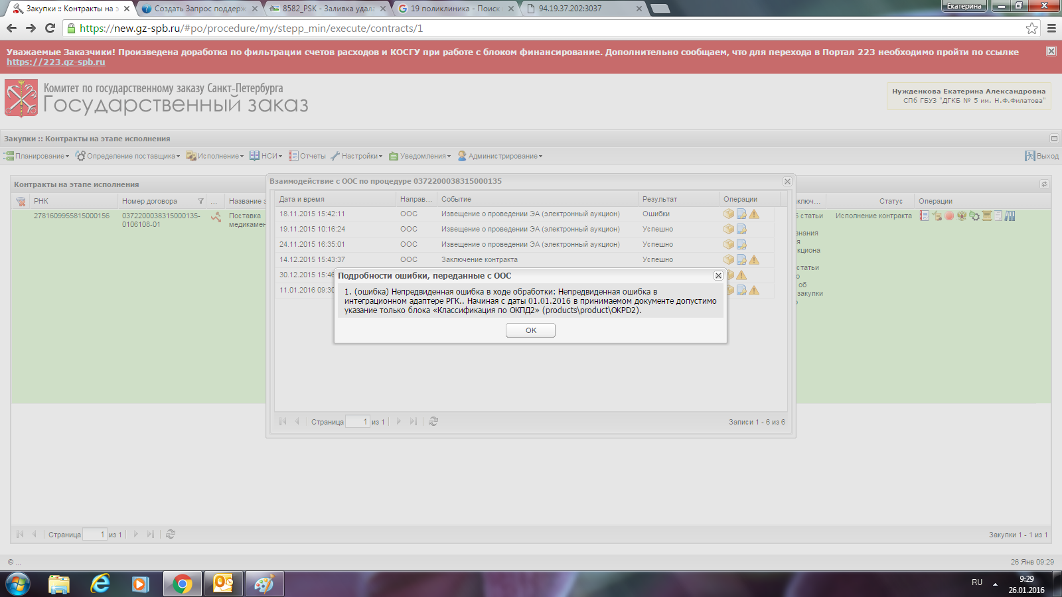Bookmark this page with the star icon
The height and width of the screenshot is (597, 1062).
coord(1031,28)
